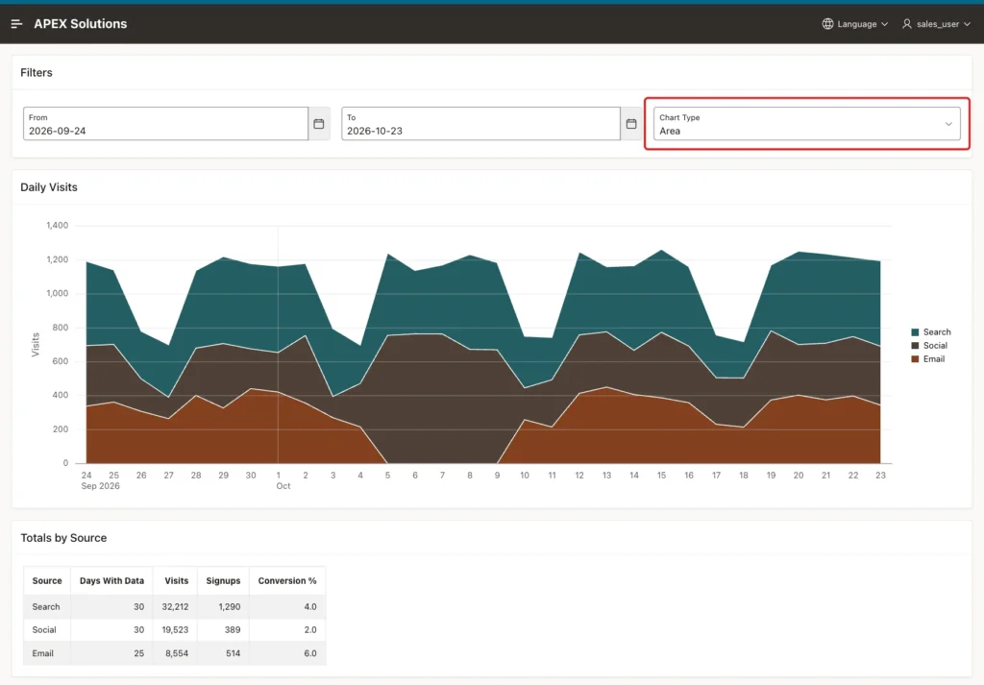Toggle the Email series legend swatch

(915, 359)
